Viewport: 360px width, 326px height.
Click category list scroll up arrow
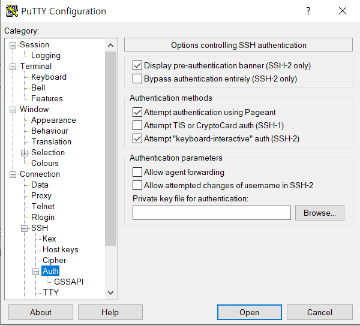click(110, 46)
